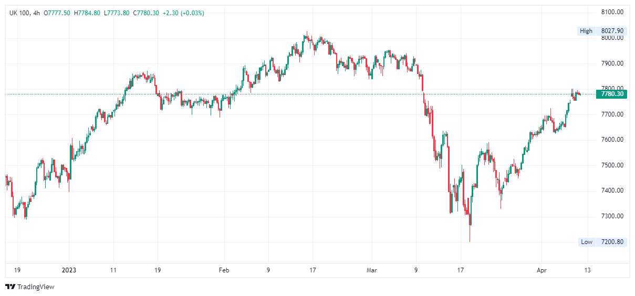This screenshot has width=635, height=296.
Task: Select the 4h interval label
Action: tap(36, 13)
